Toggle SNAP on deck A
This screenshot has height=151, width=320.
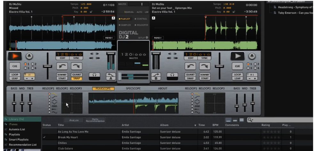[76, 79]
